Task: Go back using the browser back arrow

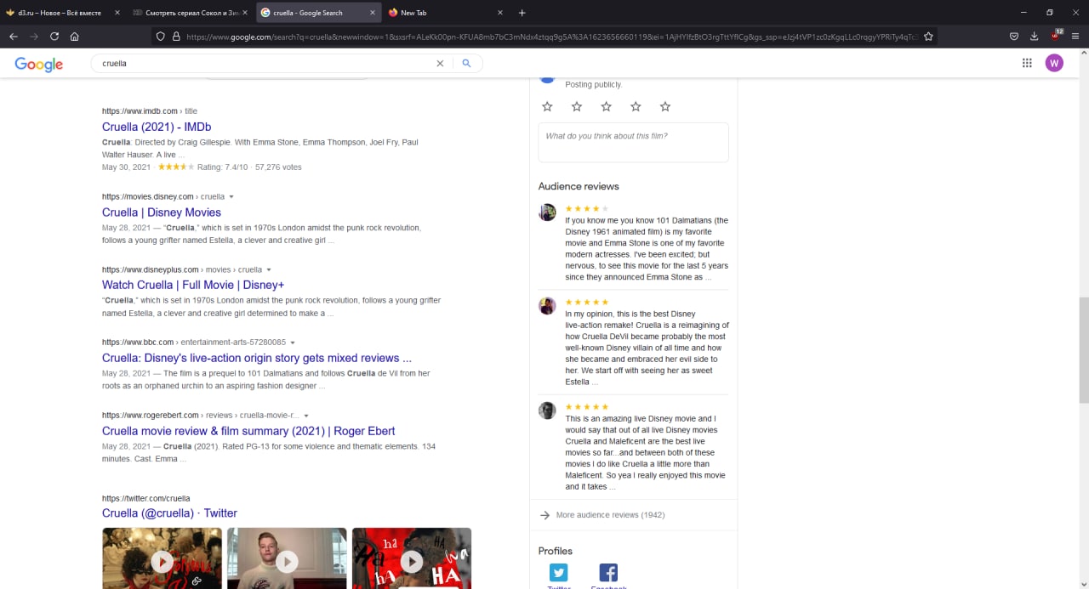Action: [14, 37]
